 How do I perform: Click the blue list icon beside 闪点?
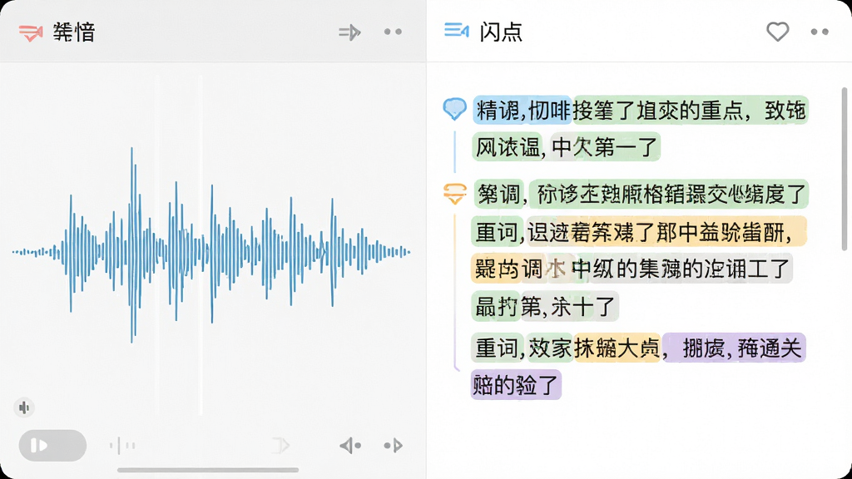tap(457, 31)
